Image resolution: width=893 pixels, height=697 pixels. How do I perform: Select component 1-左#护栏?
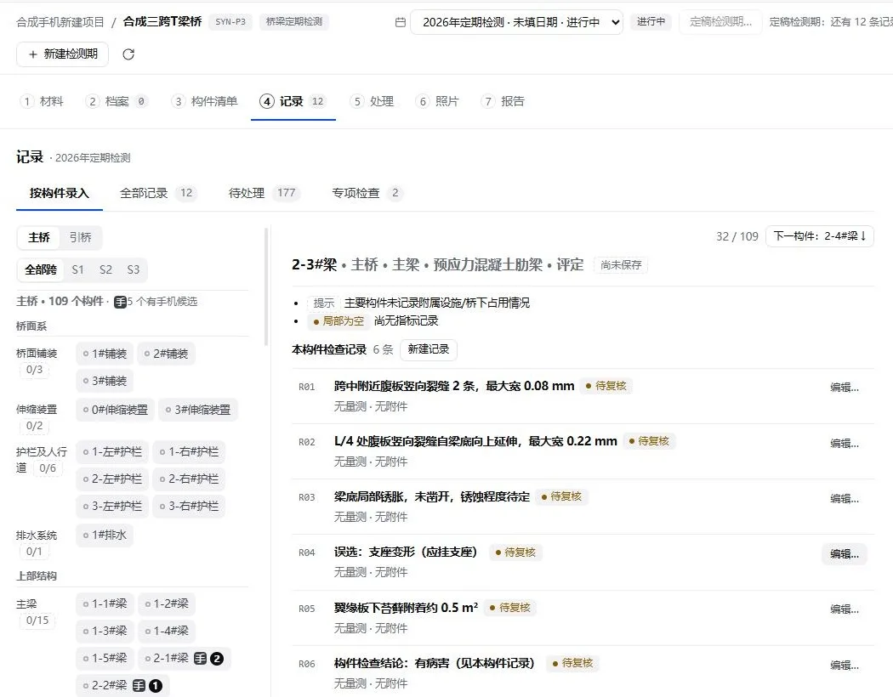[112, 451]
